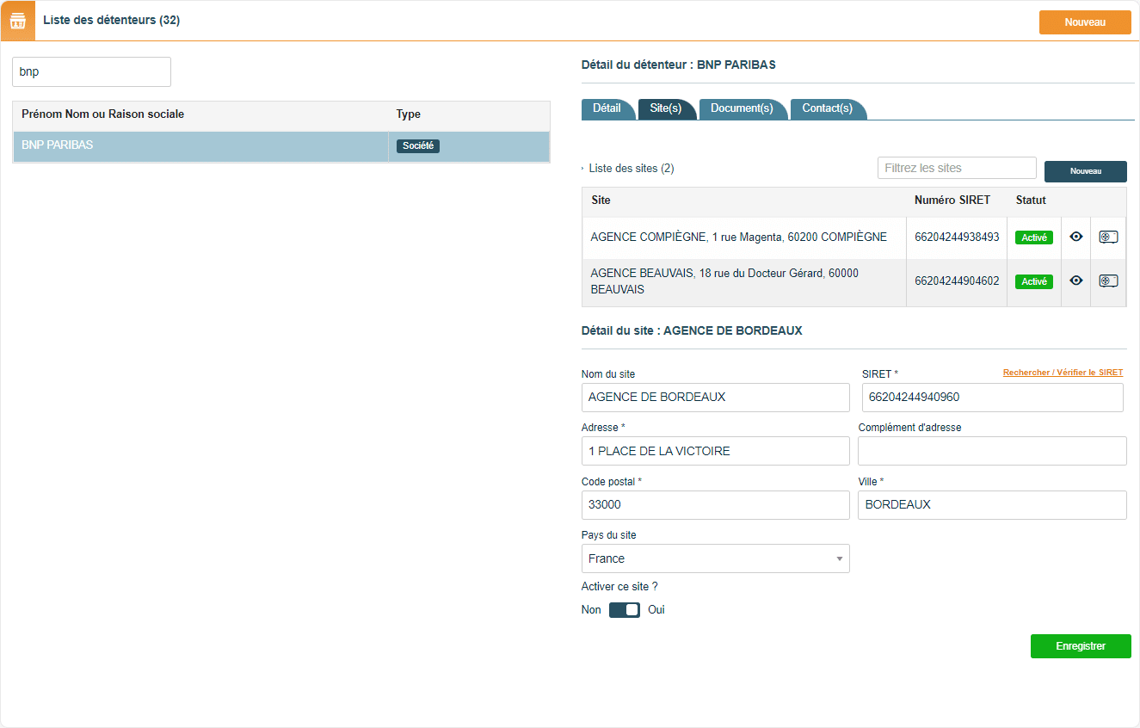Click the Oui label next to switch
This screenshot has height=728, width=1140.
click(x=656, y=610)
